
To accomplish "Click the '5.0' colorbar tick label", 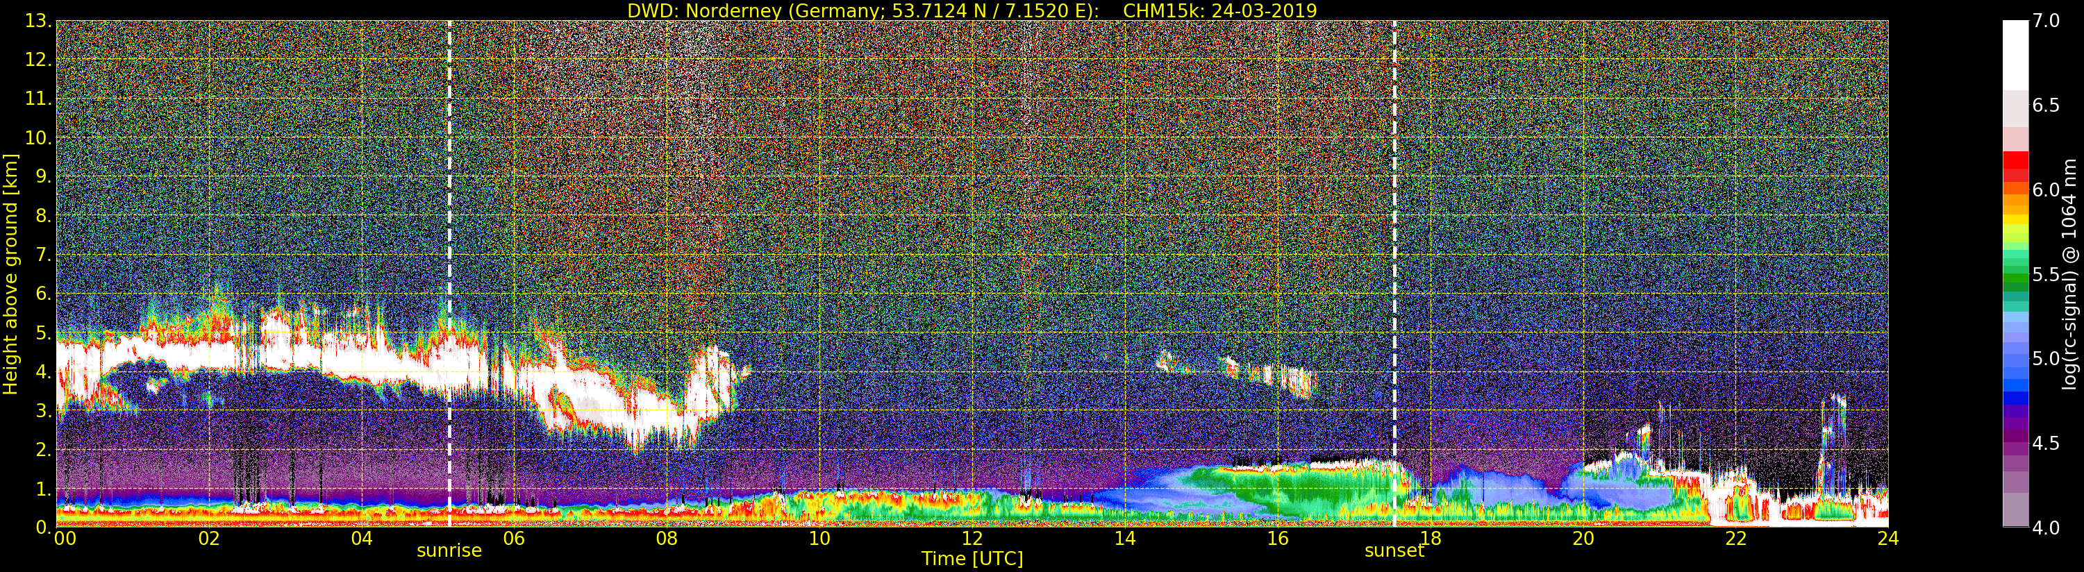I will (x=2045, y=358).
